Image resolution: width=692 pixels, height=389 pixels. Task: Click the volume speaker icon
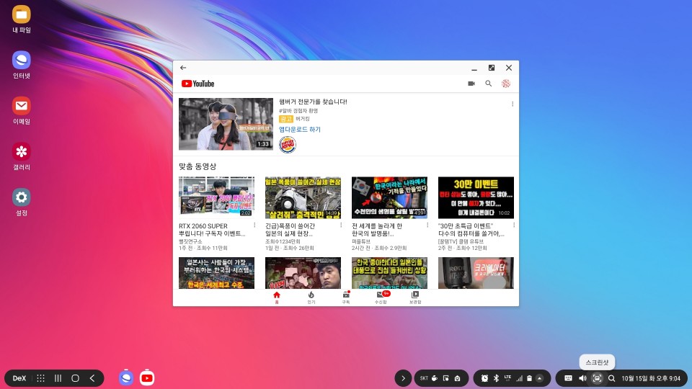582,378
